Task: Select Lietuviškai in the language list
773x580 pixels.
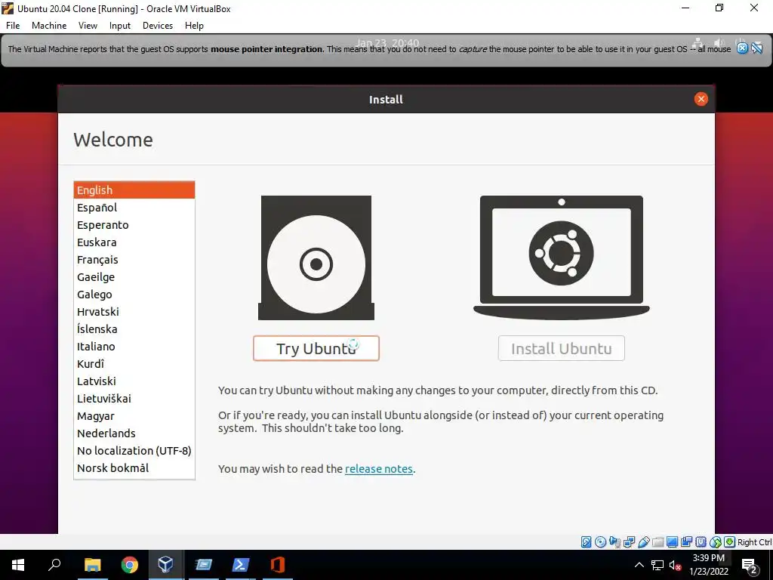Action: point(134,399)
